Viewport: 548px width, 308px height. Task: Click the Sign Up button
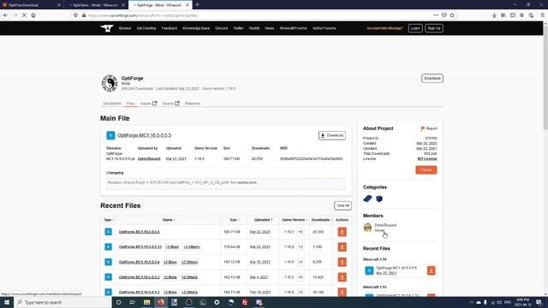[x=434, y=28]
